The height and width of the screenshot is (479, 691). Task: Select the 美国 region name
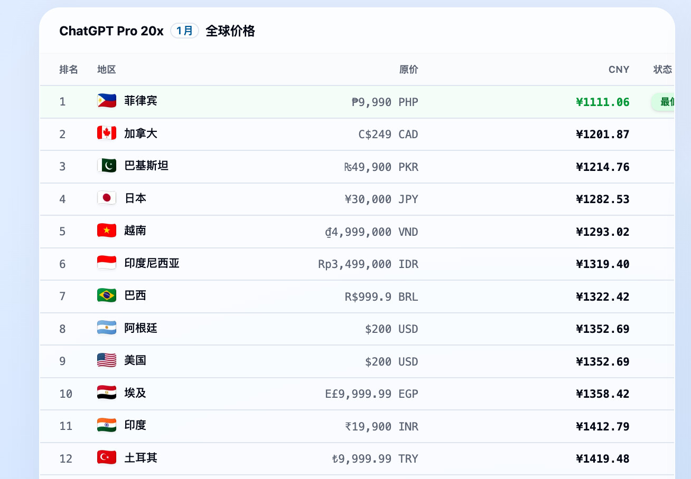tap(135, 360)
